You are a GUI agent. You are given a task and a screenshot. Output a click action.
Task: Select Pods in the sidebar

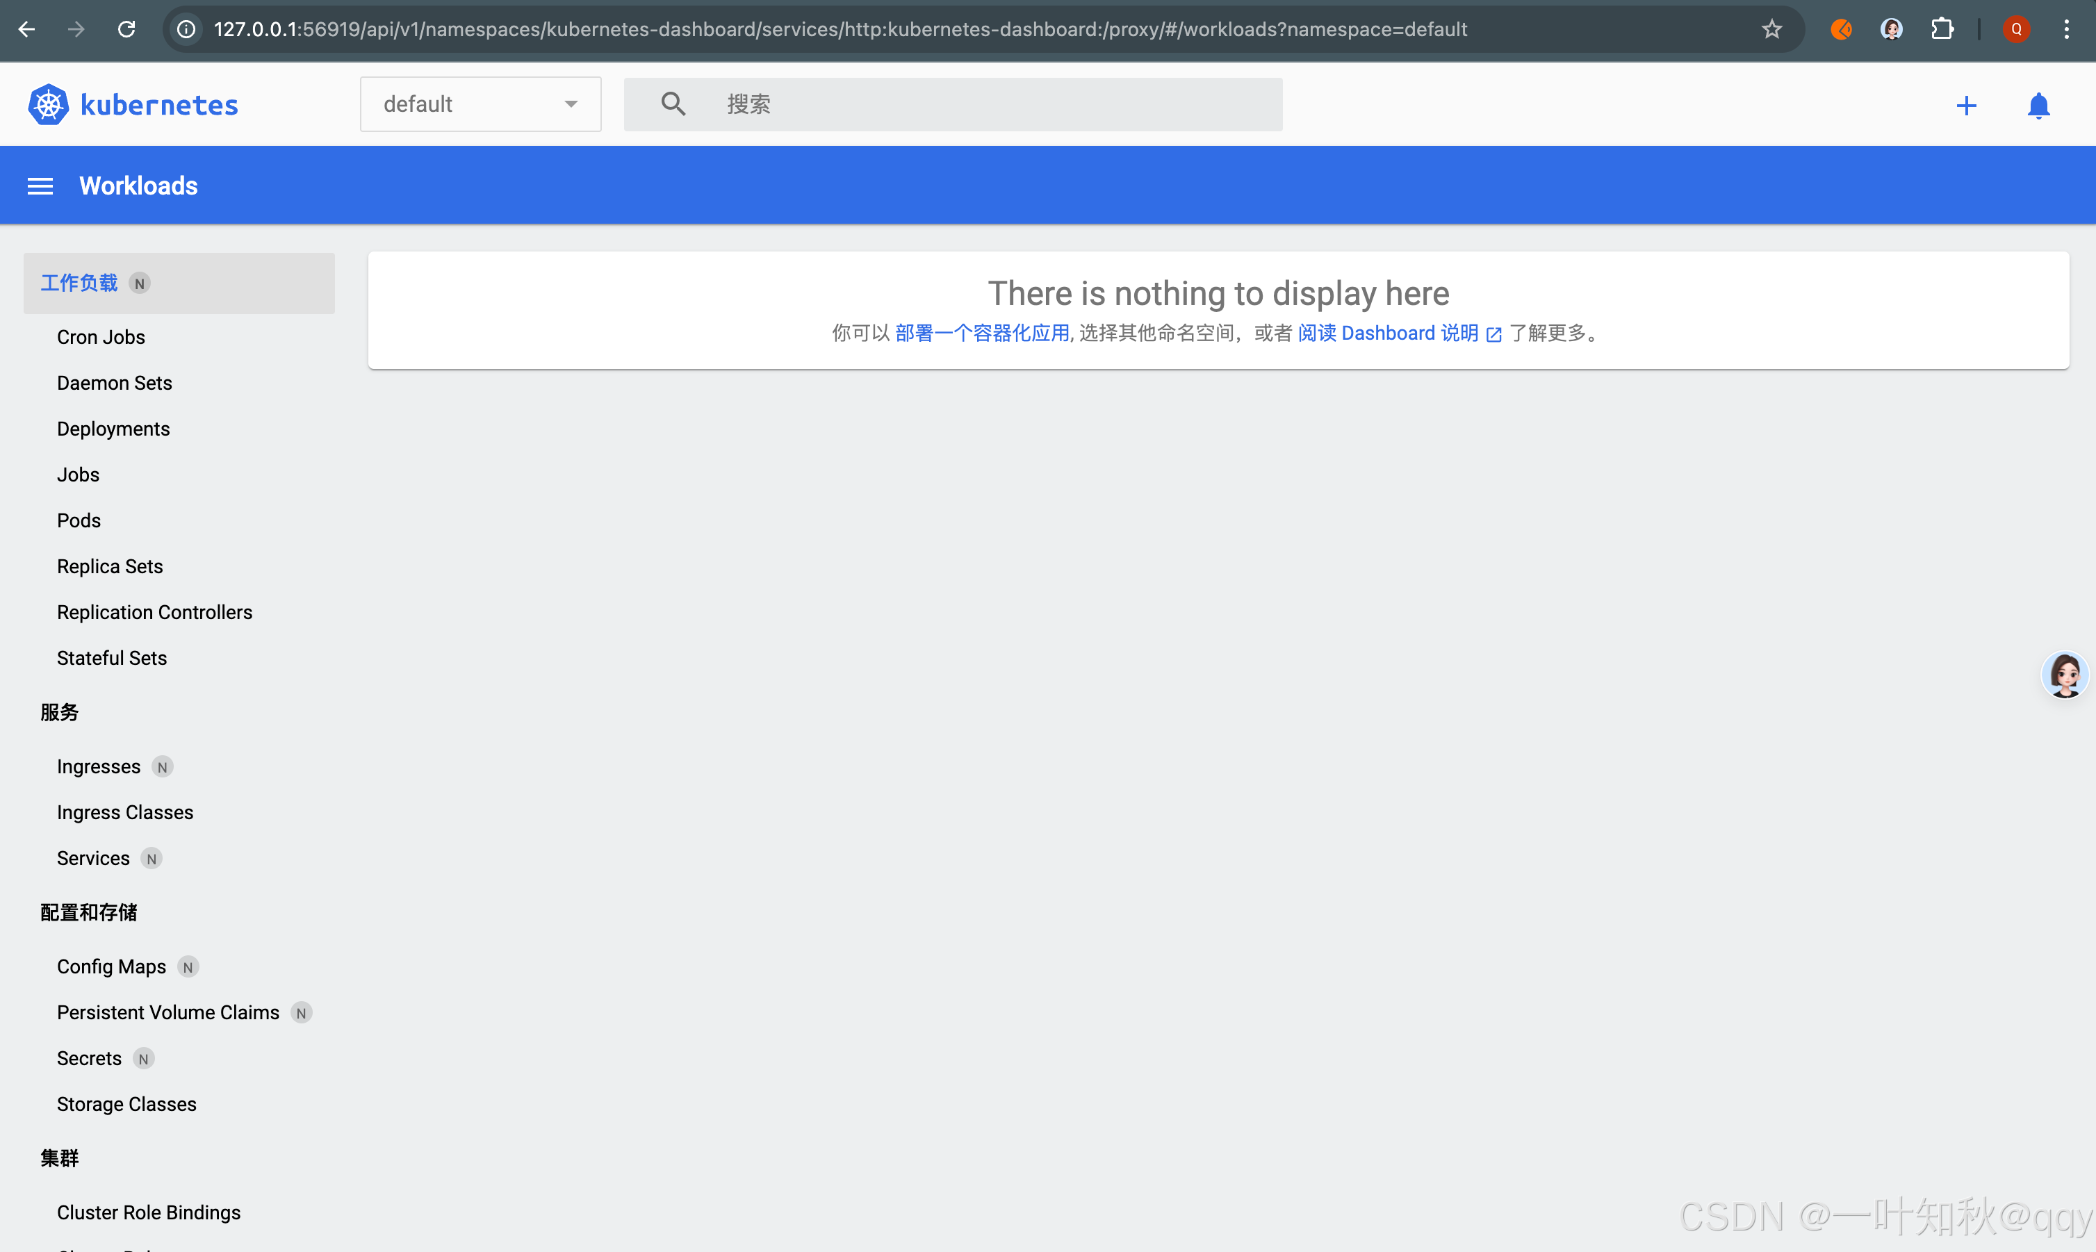click(79, 520)
